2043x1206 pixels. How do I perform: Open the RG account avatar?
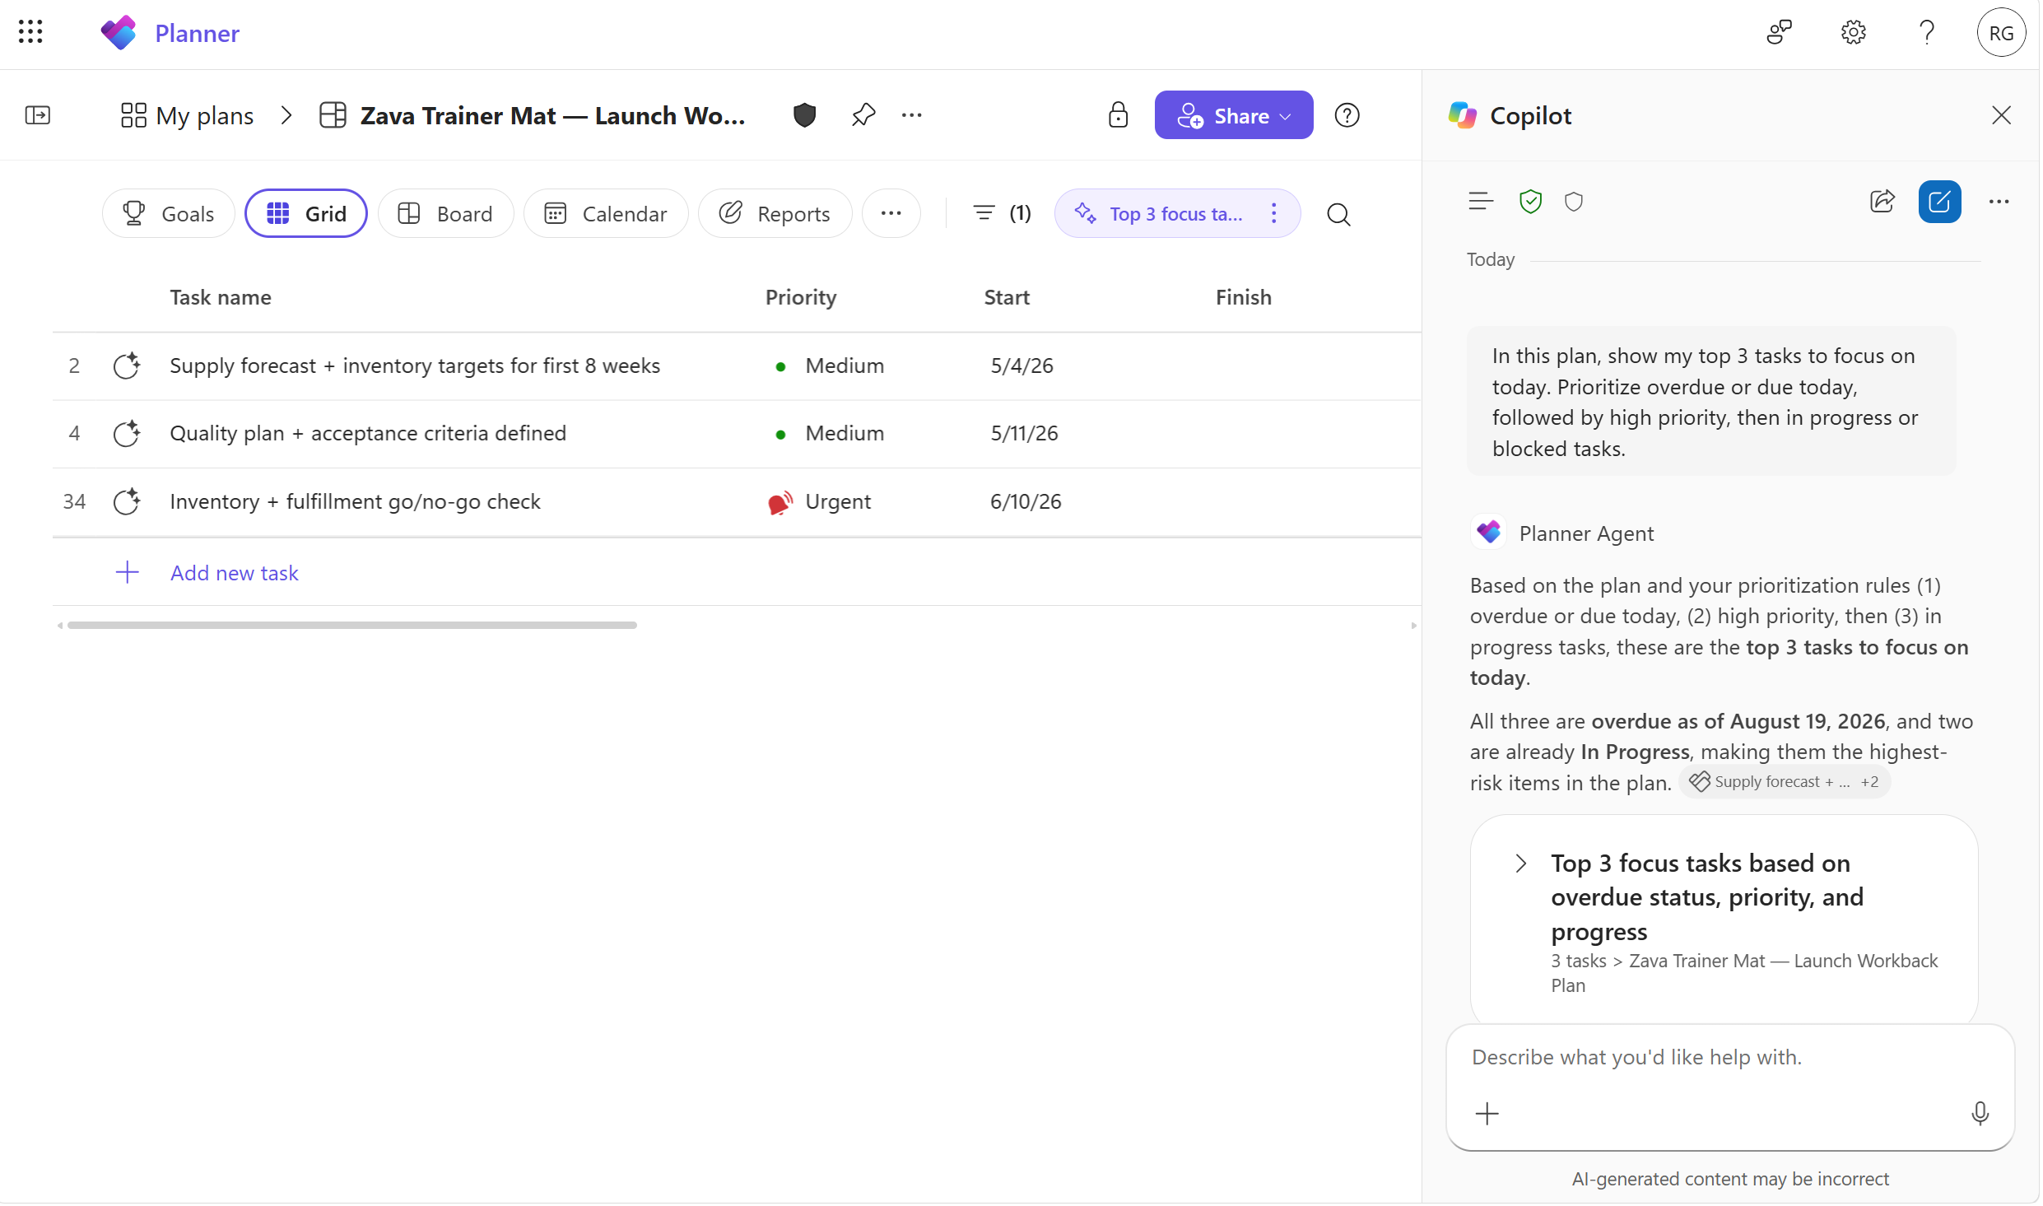(2000, 33)
